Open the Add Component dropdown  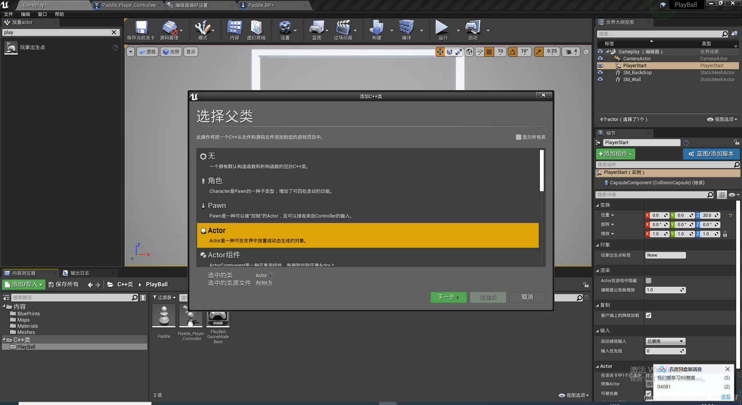click(x=615, y=154)
